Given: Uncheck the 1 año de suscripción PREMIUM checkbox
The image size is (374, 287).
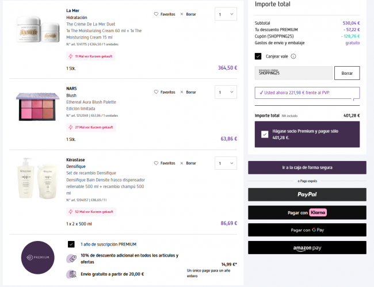Looking at the screenshot, I should pyautogui.click(x=71, y=244).
